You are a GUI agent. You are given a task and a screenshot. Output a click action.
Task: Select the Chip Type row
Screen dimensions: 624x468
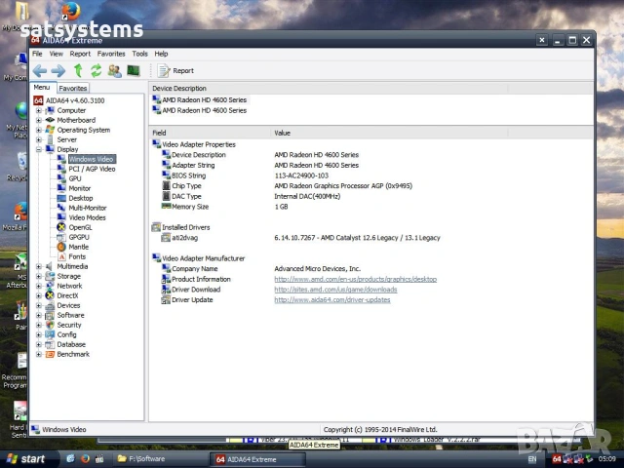pos(370,186)
